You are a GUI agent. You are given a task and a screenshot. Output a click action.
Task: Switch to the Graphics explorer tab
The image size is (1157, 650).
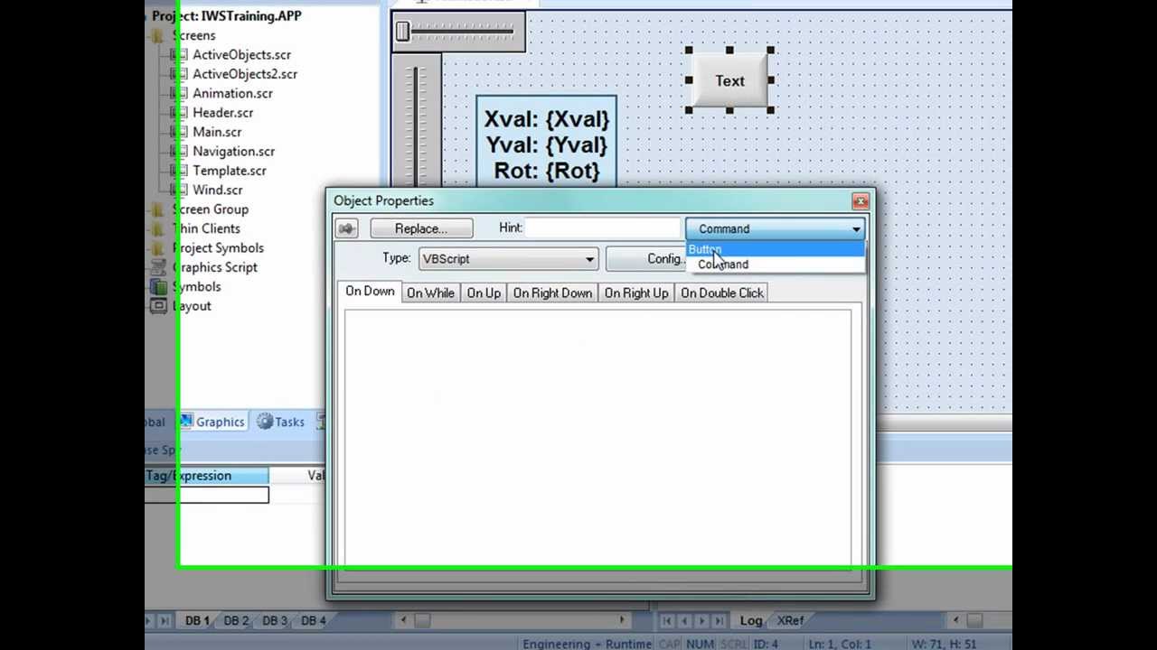click(211, 422)
